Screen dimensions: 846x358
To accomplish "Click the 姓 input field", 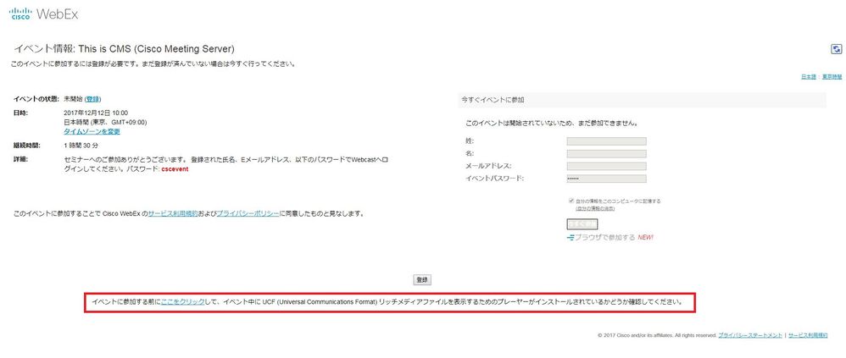I will click(x=606, y=141).
